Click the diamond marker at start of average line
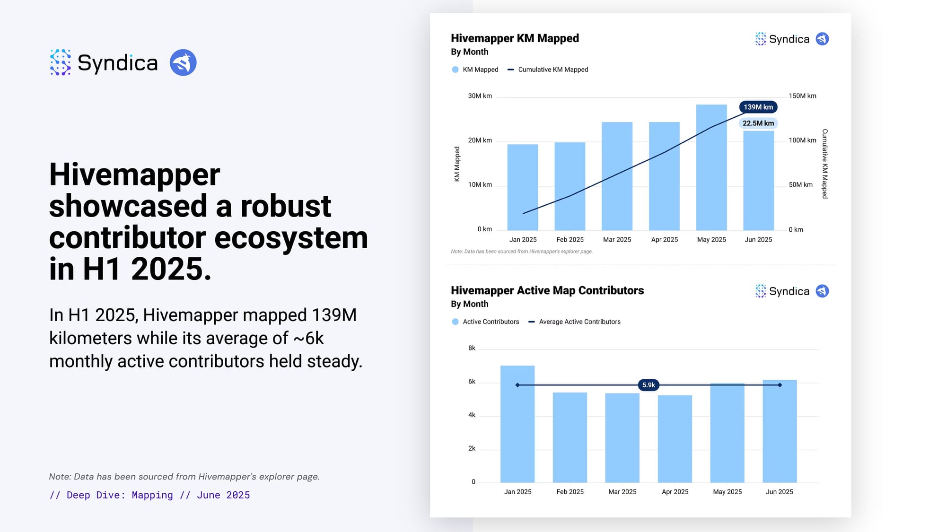Screen dimensions: 946x532 coord(517,385)
